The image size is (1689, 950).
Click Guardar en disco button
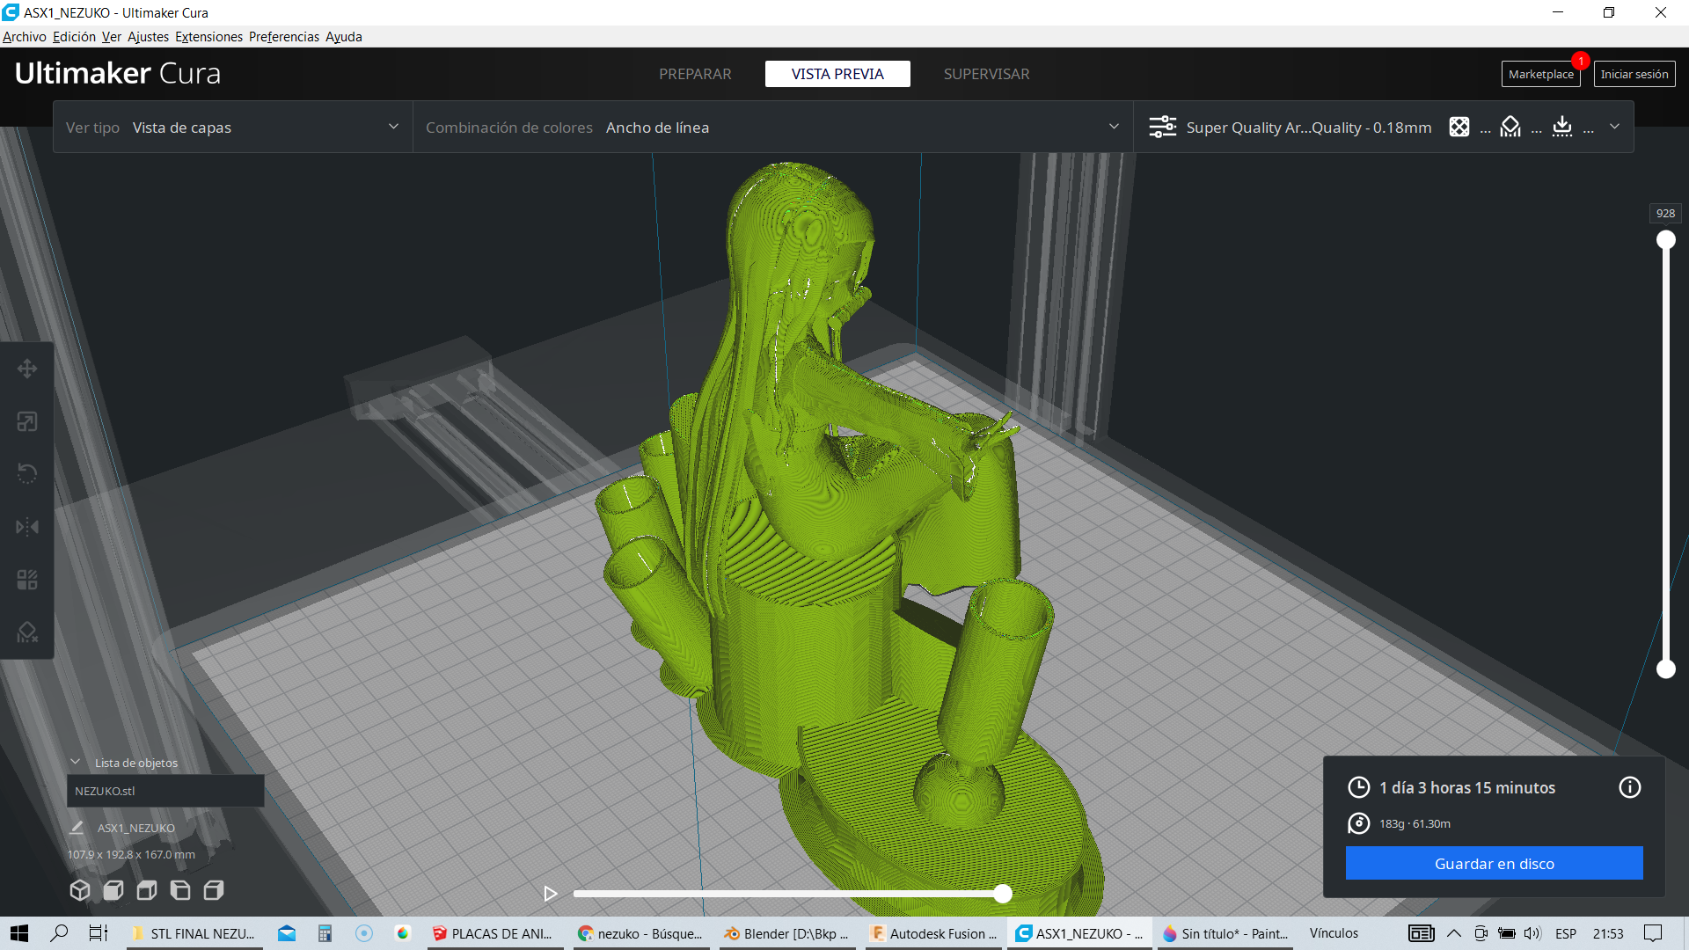(1494, 864)
